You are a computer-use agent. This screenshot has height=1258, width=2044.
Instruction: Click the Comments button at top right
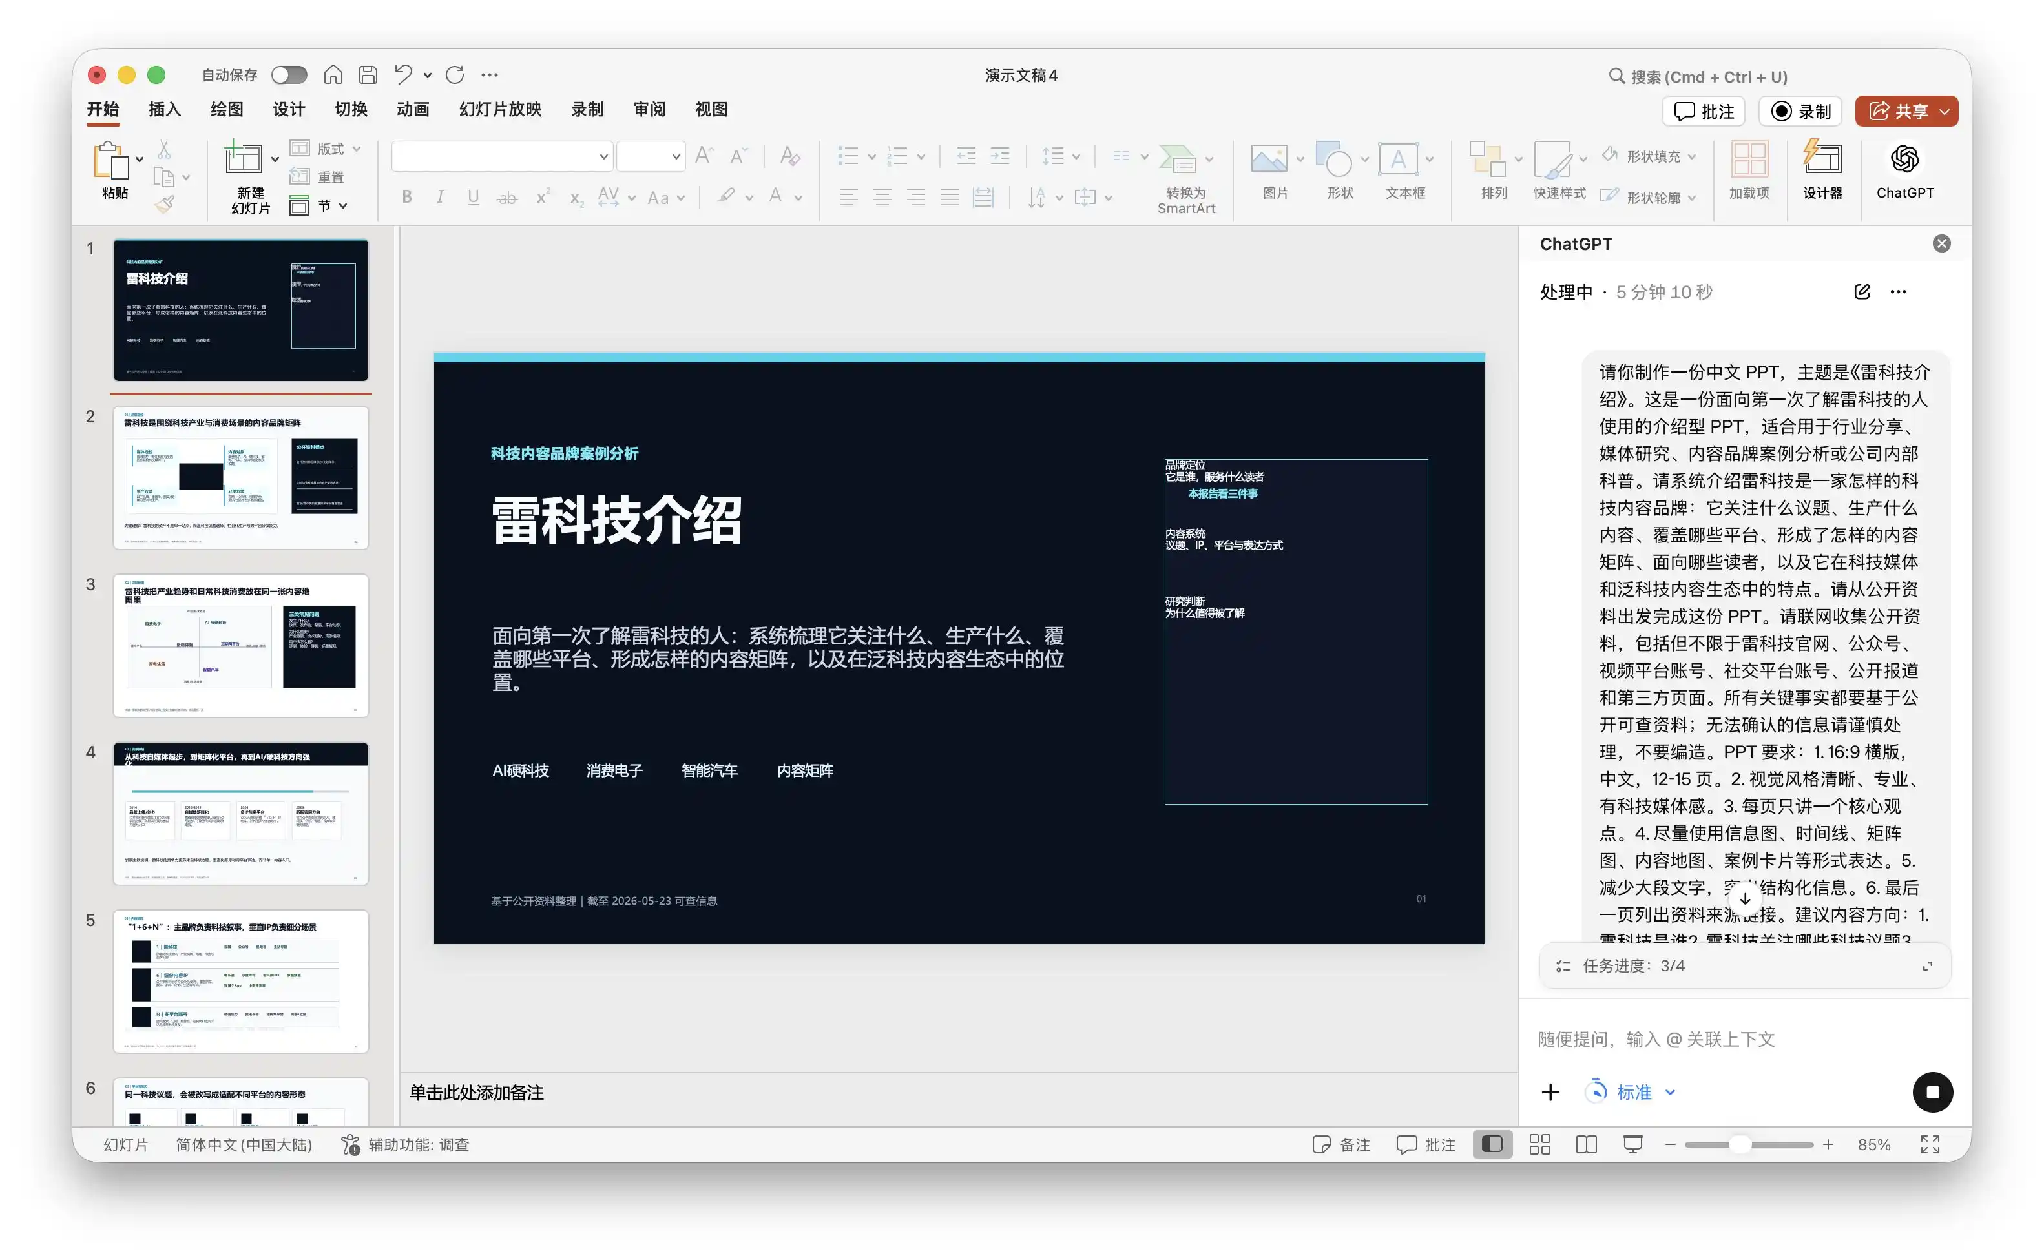[1703, 112]
